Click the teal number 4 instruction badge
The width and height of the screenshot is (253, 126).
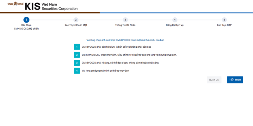[x=77, y=71]
